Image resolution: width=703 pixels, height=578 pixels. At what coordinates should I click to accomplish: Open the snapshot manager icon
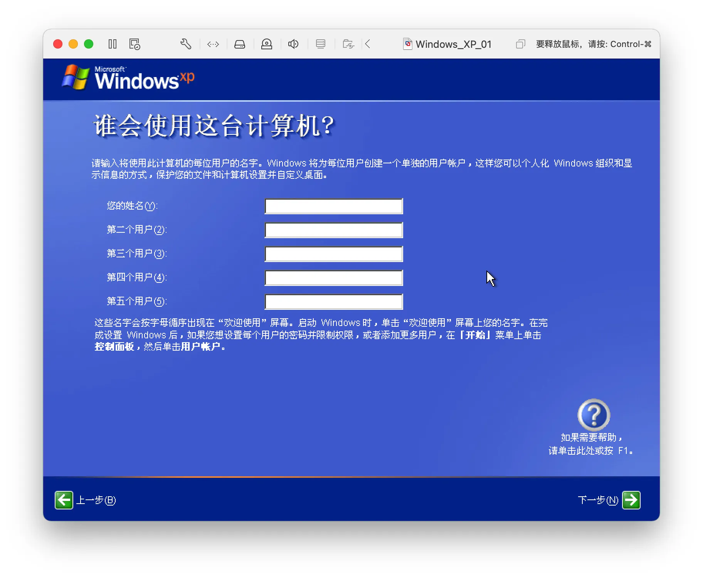click(x=135, y=44)
